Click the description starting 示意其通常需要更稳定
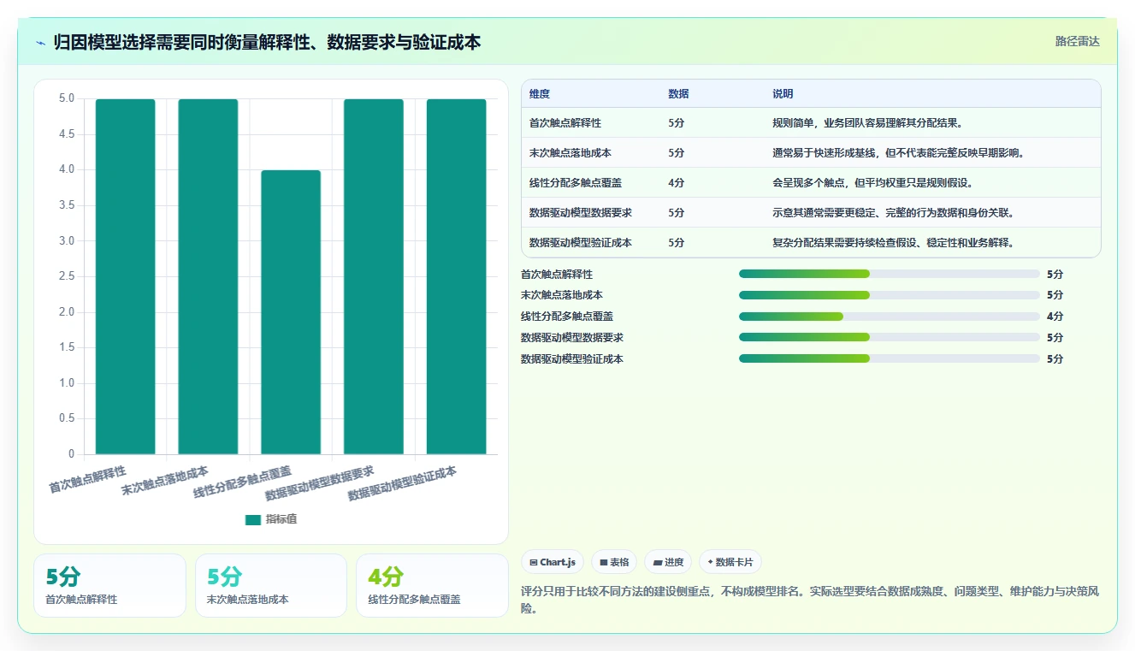Image resolution: width=1135 pixels, height=651 pixels. coord(894,213)
